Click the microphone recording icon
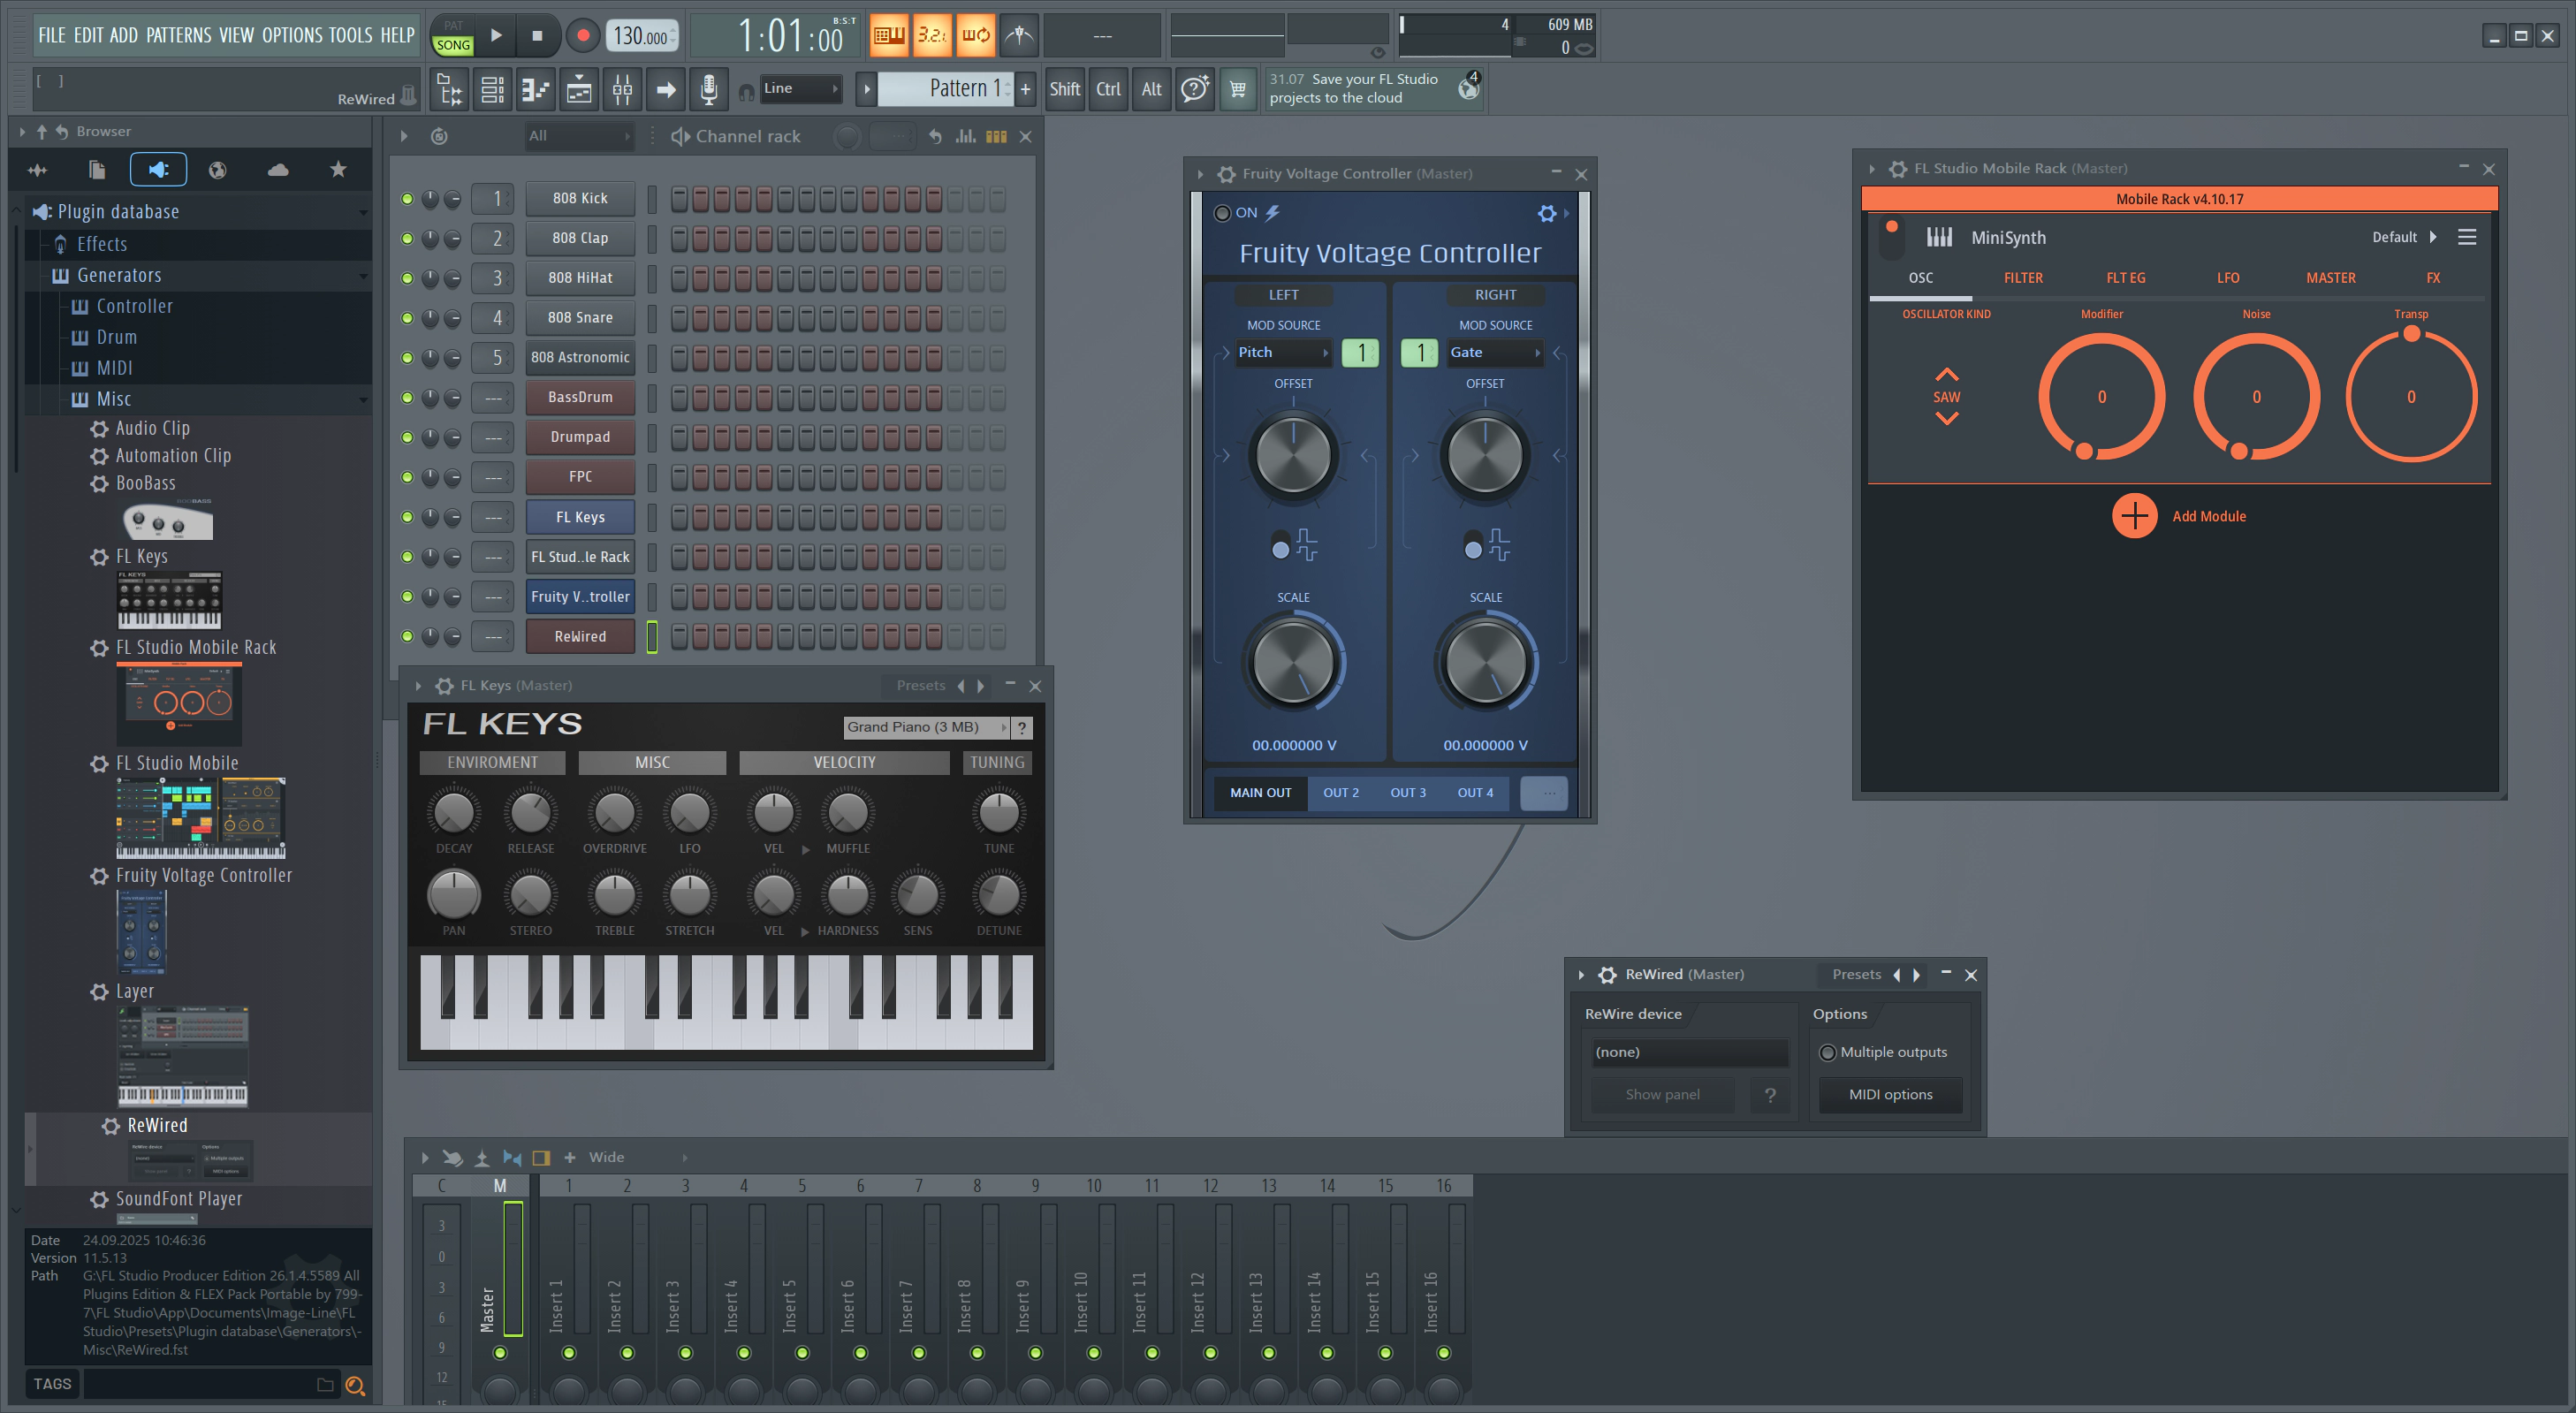 (x=709, y=90)
